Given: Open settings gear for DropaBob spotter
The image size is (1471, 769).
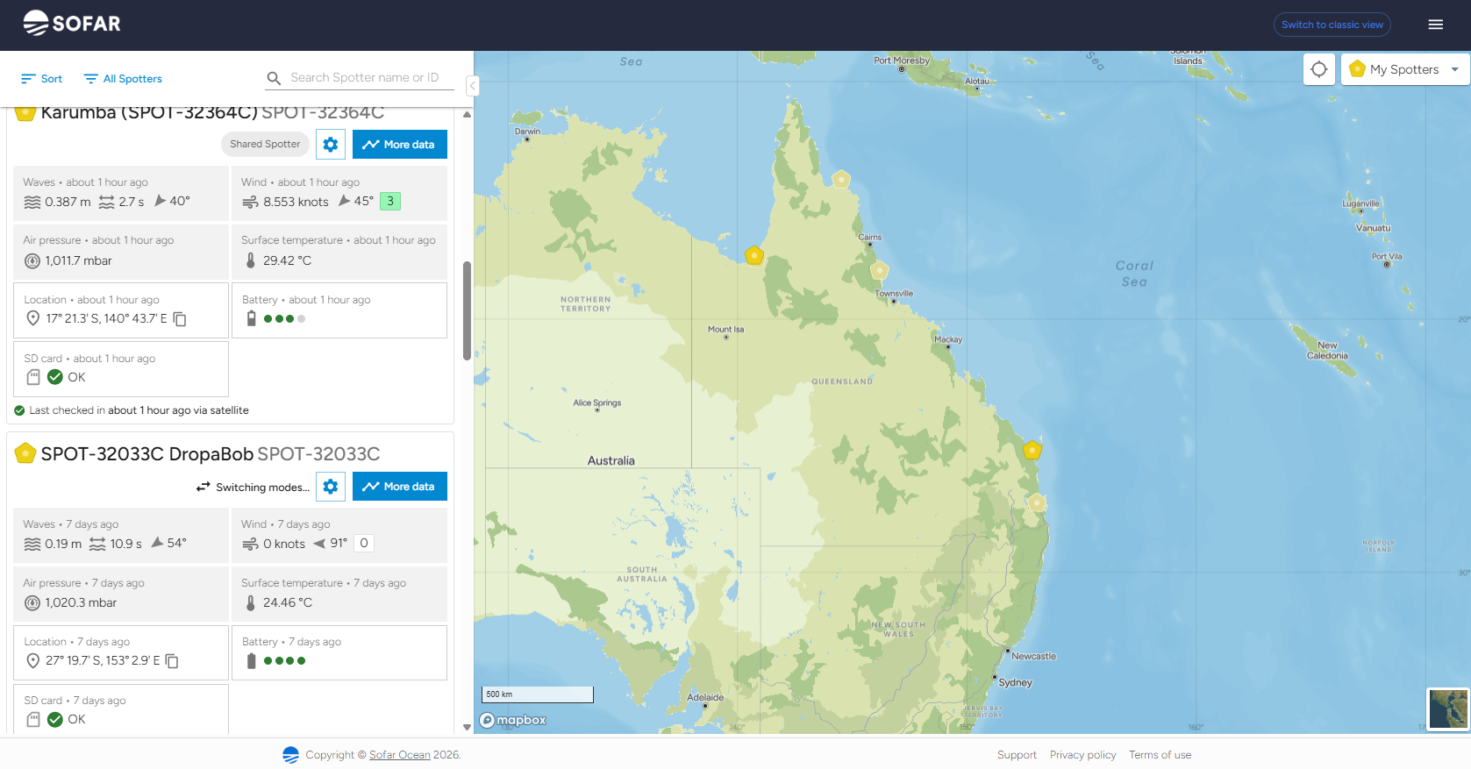Looking at the screenshot, I should click(x=331, y=486).
